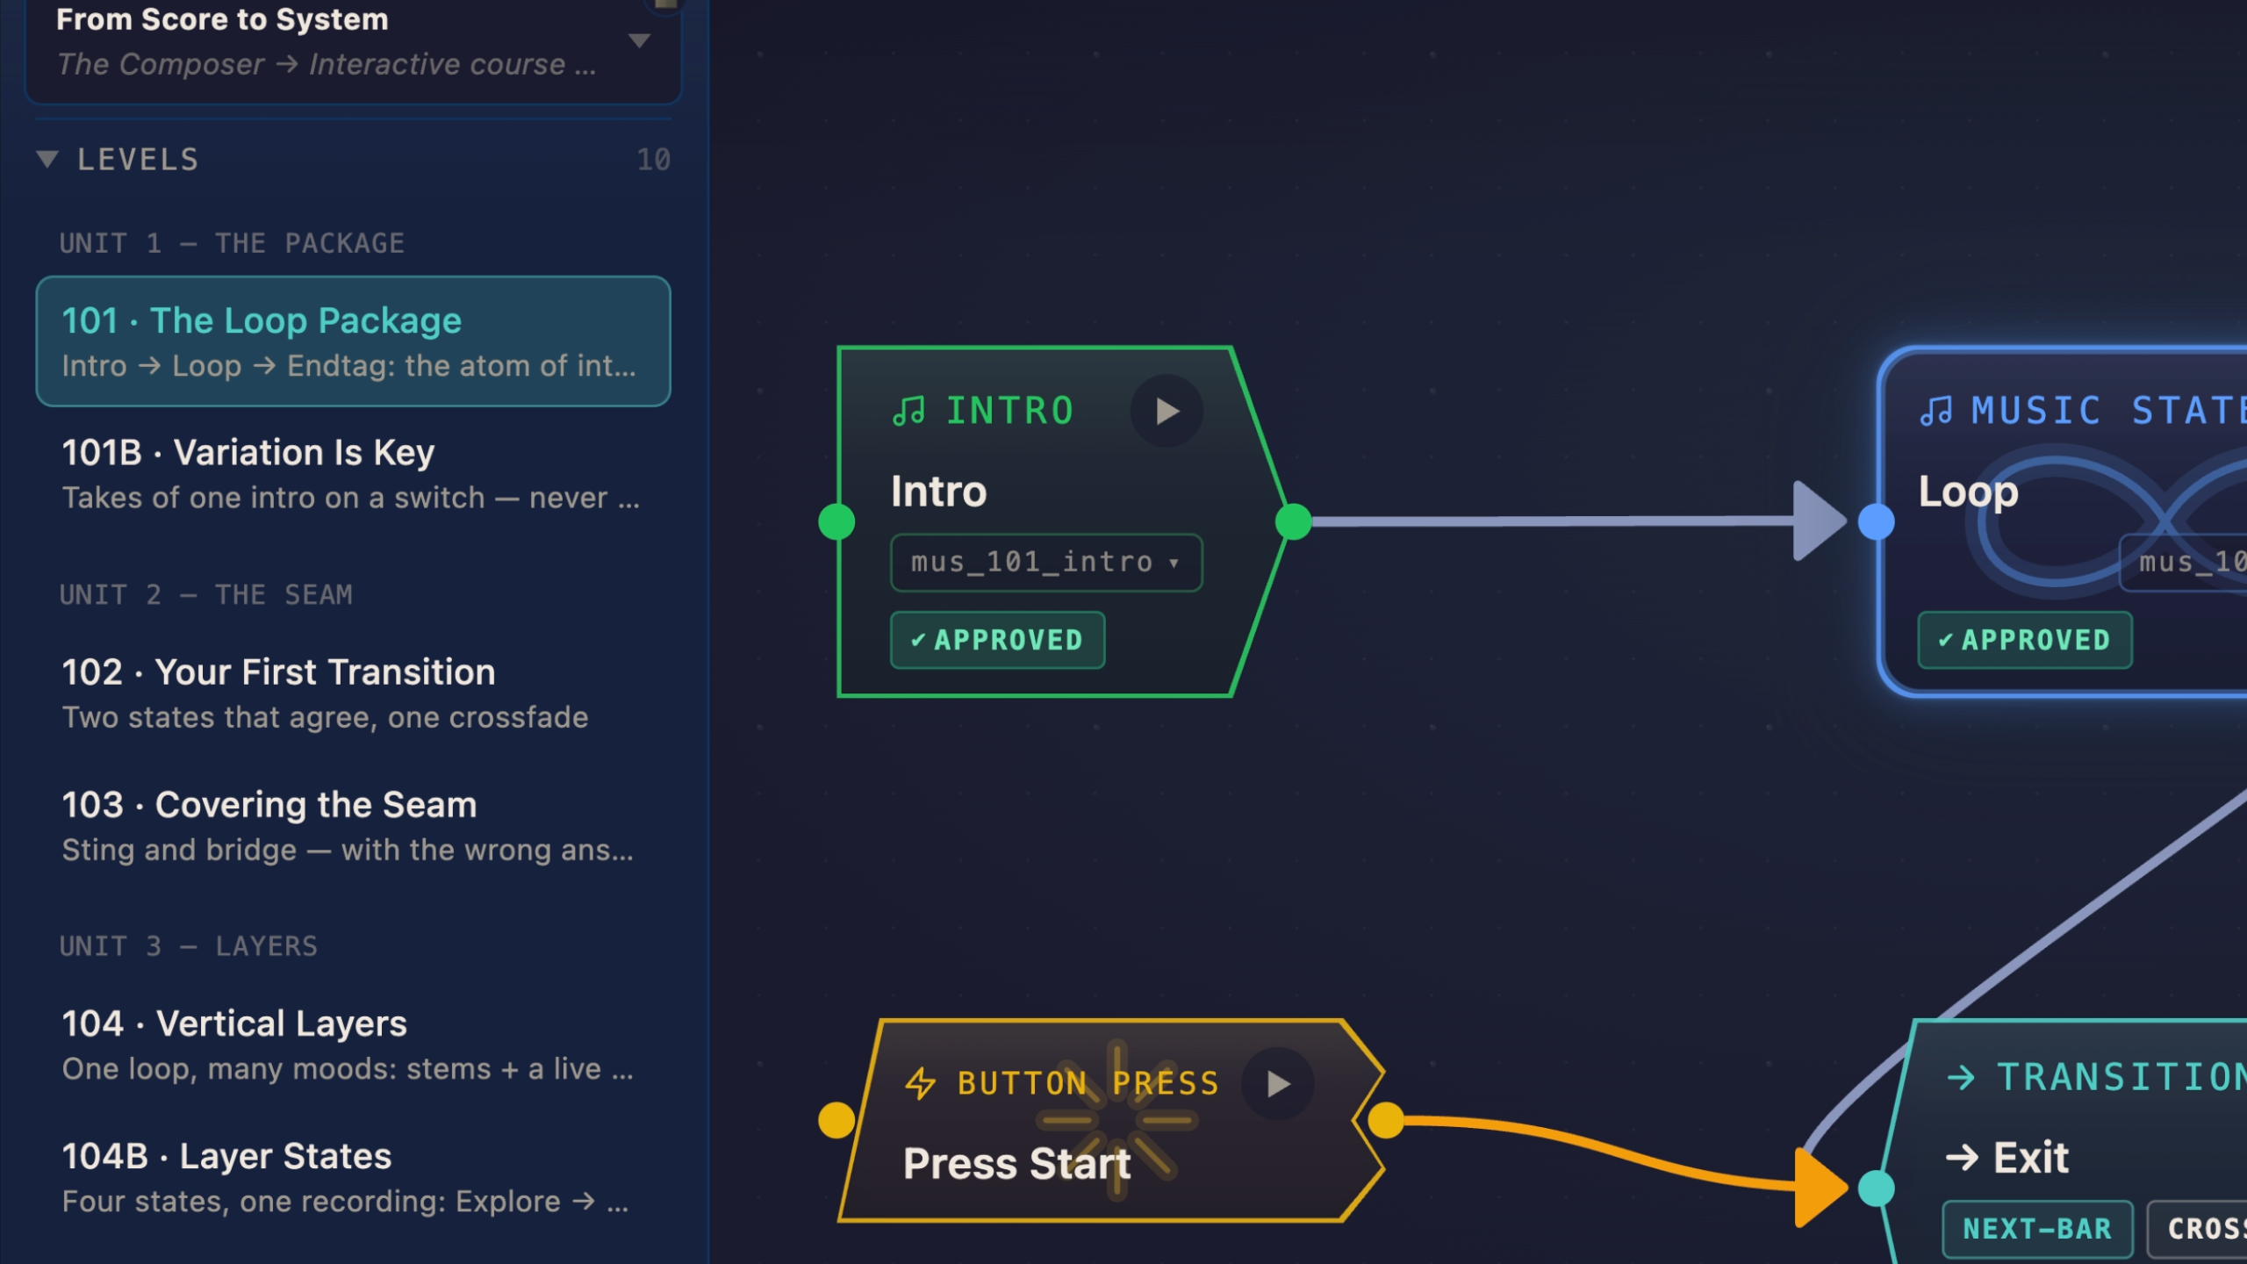Select level 101B Variation Is Key
The width and height of the screenshot is (2247, 1264).
353,474
